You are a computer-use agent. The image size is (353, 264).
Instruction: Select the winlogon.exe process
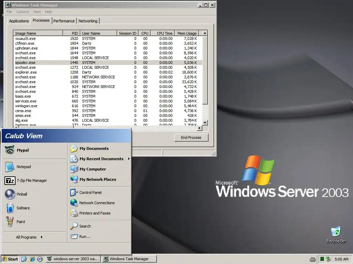108,106
